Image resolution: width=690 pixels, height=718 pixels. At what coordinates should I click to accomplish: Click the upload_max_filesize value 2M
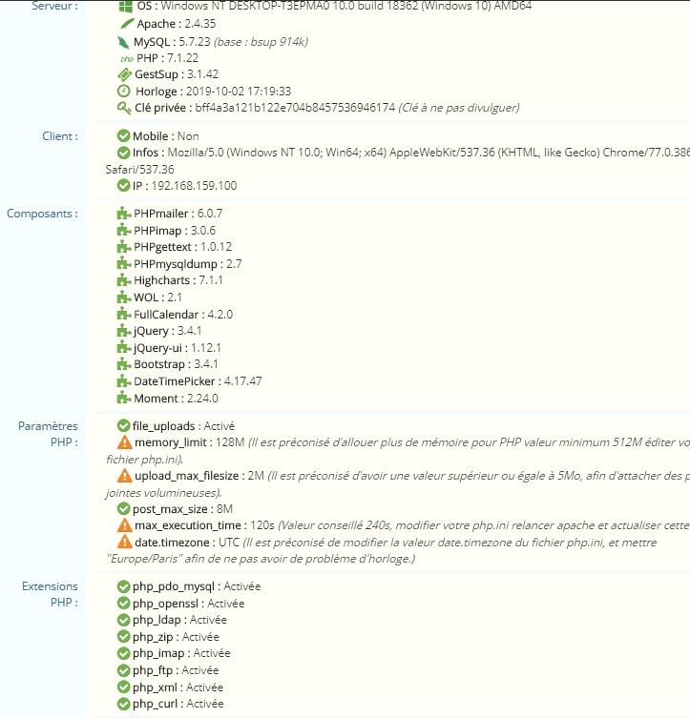coord(256,476)
